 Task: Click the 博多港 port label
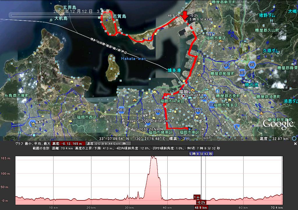174,70
